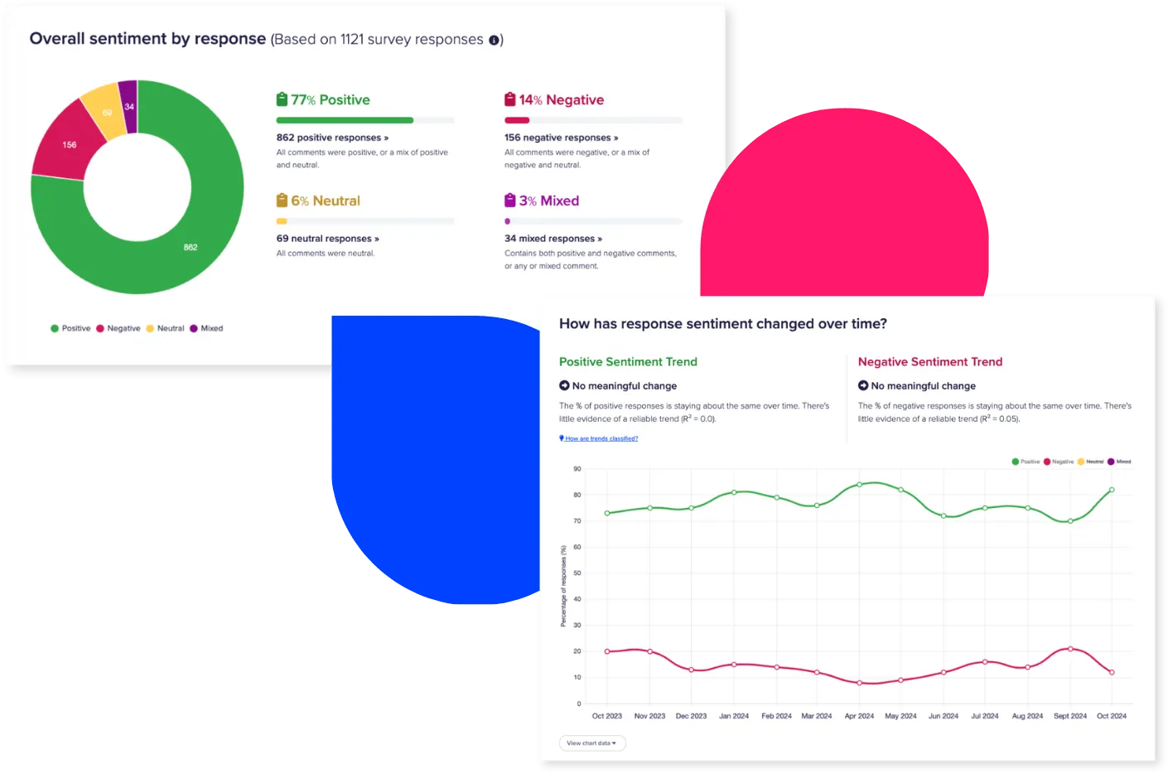Viewport: 1168px width, 774px height.
Task: Click the 'How are trends classified?' link
Action: point(599,438)
